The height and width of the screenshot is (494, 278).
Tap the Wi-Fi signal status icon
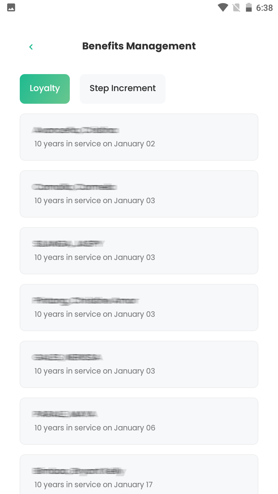click(222, 7)
